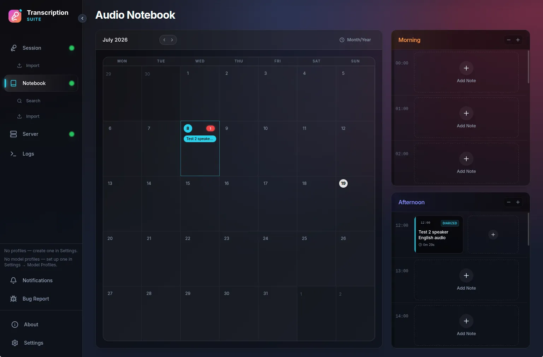This screenshot has height=357, width=543.
Task: Click the minus button in the Afternoon panel header
Action: point(509,202)
